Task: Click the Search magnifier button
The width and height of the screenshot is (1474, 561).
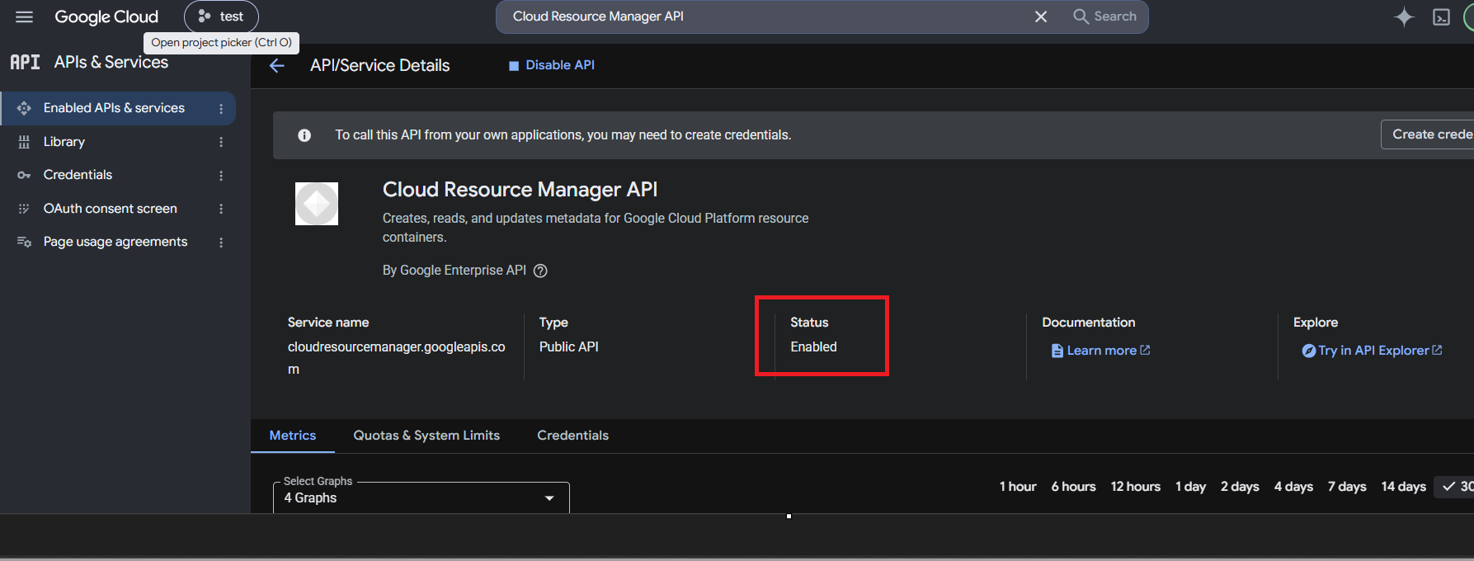Action: [x=1104, y=16]
